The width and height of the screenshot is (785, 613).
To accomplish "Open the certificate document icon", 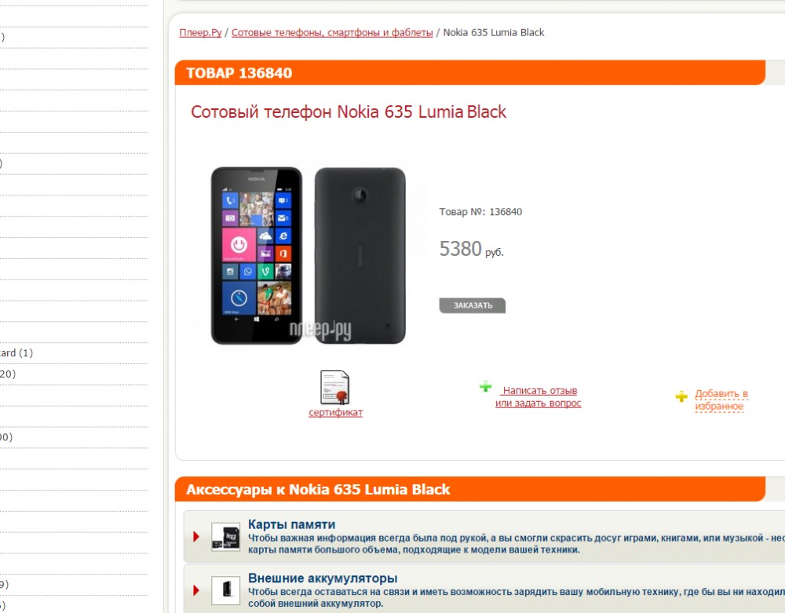I will pyautogui.click(x=335, y=387).
